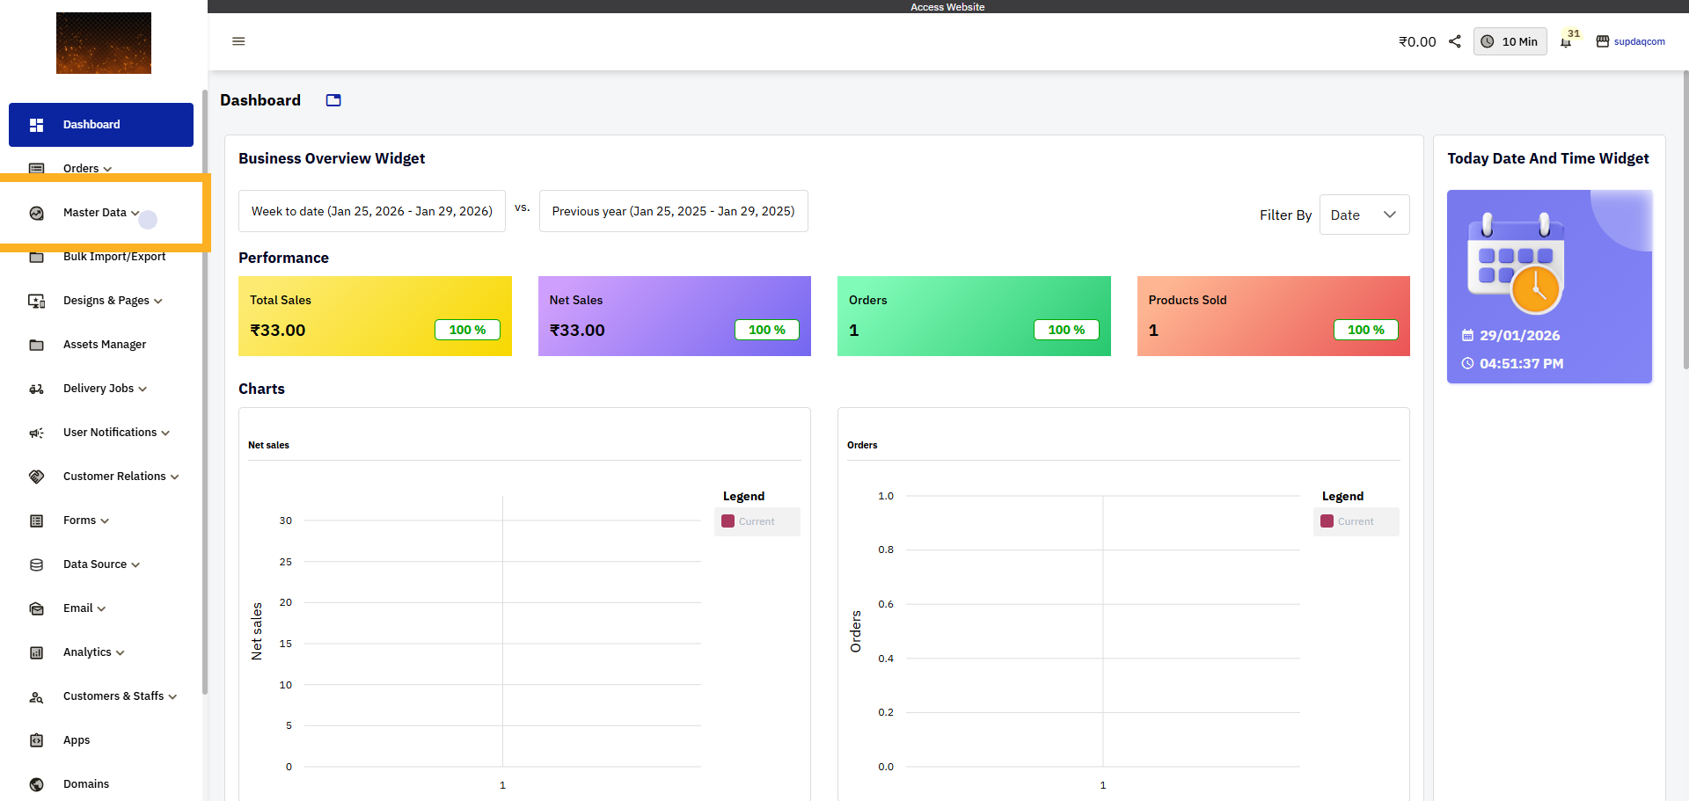The image size is (1689, 801).
Task: Open the Data Source database icon
Action: point(36,564)
